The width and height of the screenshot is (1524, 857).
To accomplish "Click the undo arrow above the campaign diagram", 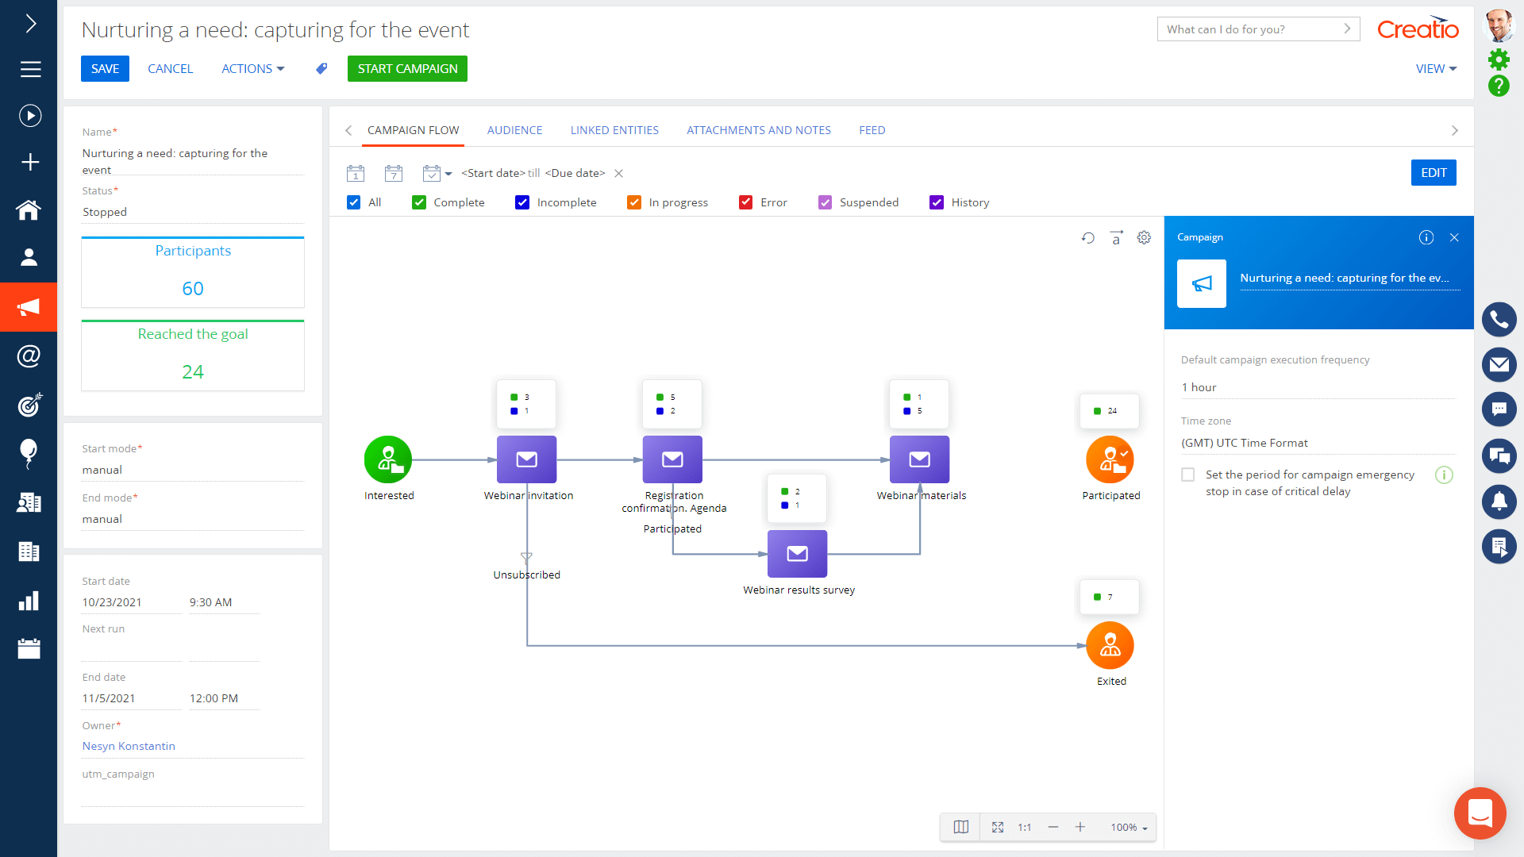I will (x=1087, y=237).
